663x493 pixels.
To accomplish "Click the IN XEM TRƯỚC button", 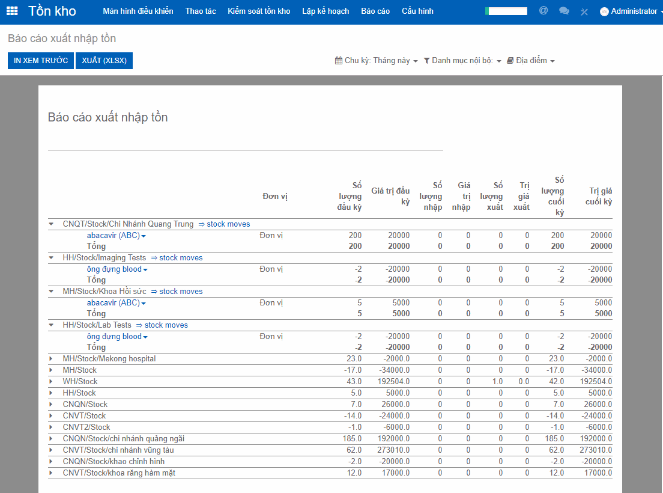I will (41, 61).
